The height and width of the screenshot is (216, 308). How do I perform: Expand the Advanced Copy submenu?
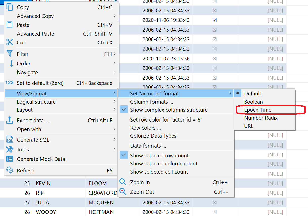tap(35, 16)
